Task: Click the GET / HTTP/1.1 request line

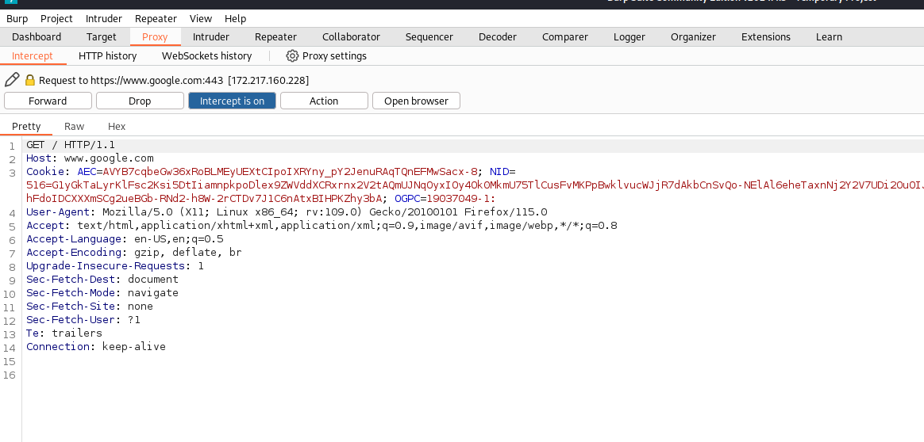Action: (x=71, y=145)
